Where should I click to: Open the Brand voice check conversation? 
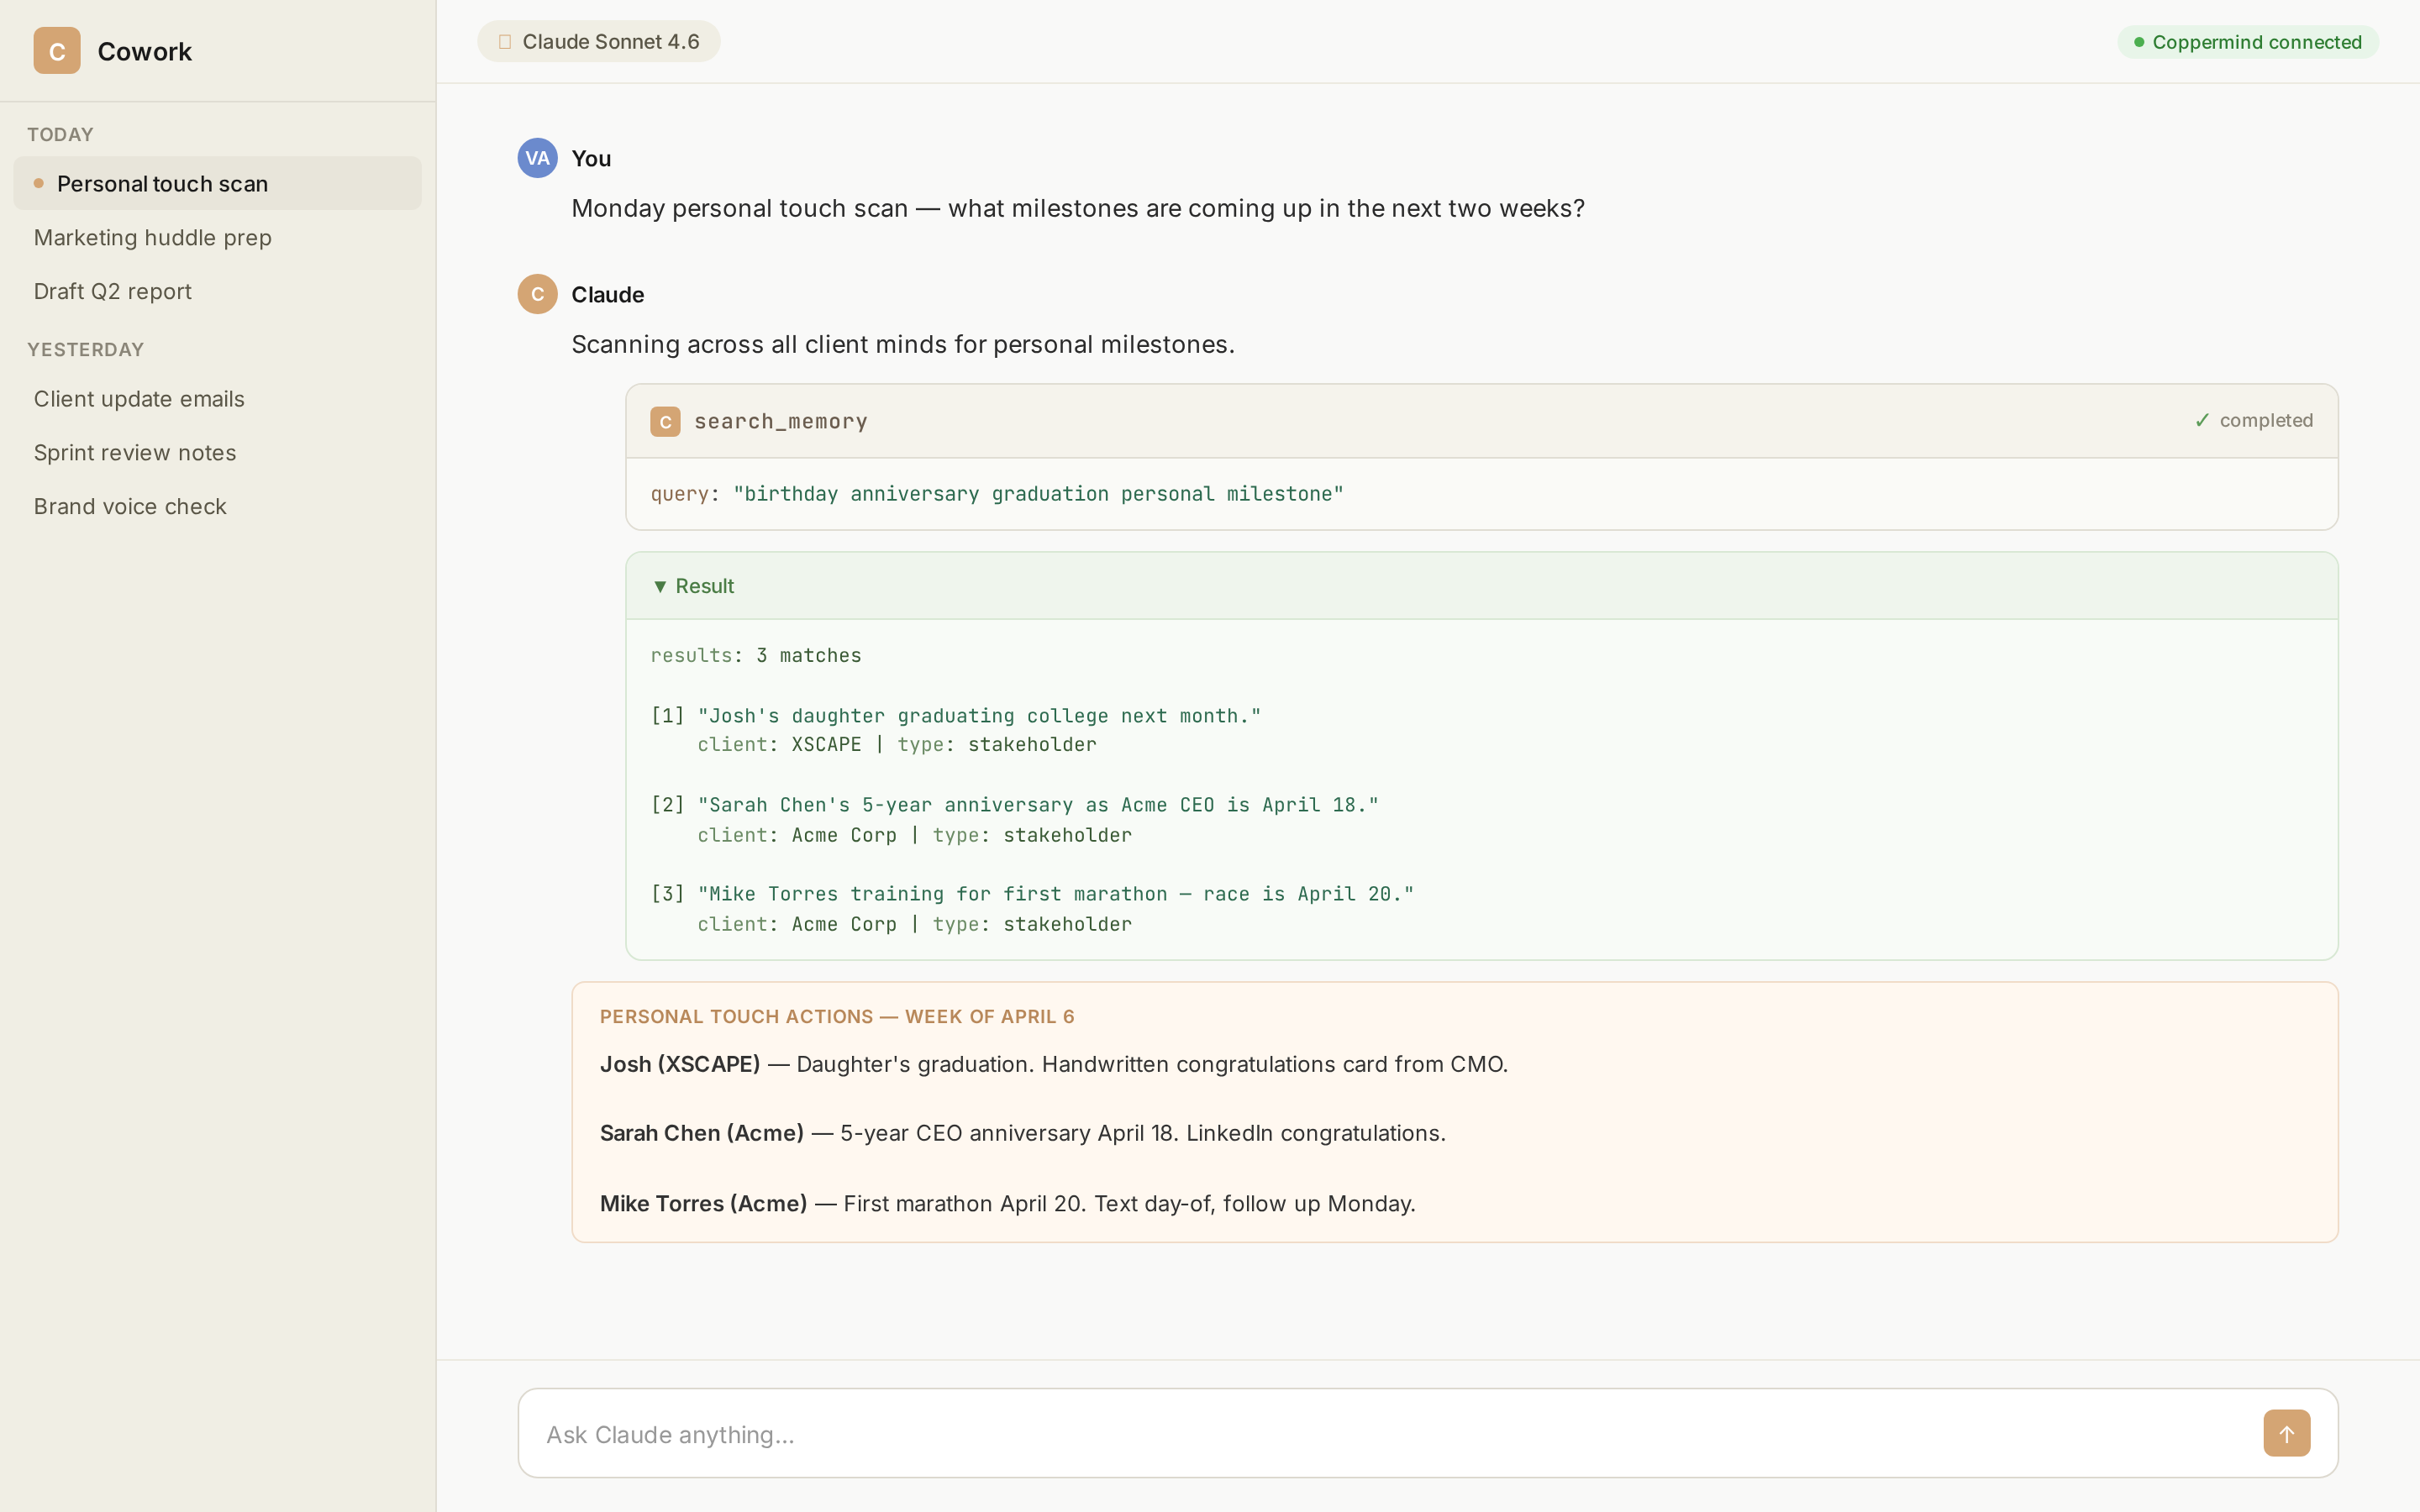[218, 507]
